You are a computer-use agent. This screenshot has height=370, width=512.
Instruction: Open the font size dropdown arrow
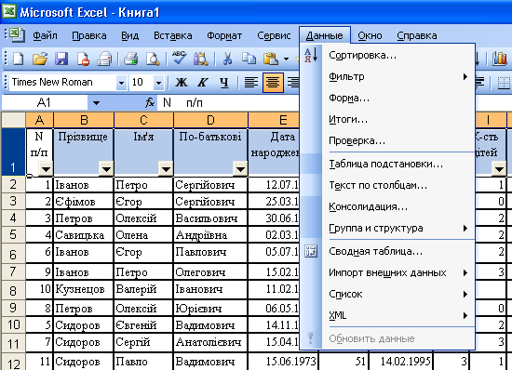[x=158, y=83]
